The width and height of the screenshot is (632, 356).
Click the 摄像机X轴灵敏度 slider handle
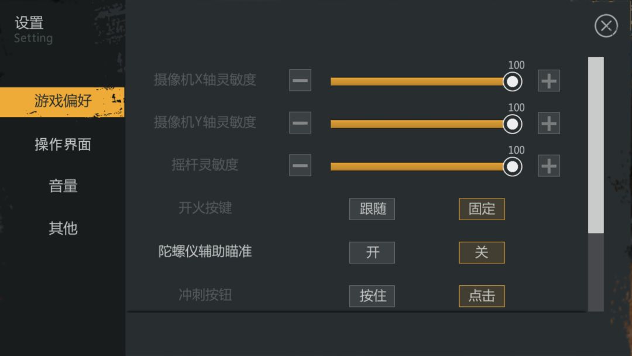click(x=512, y=82)
